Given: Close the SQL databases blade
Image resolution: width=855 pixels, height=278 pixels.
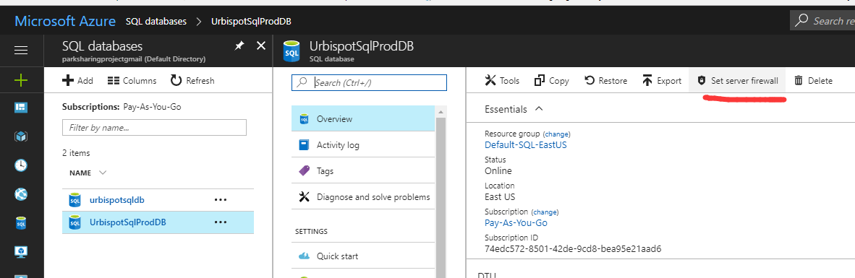Looking at the screenshot, I should pos(261,45).
